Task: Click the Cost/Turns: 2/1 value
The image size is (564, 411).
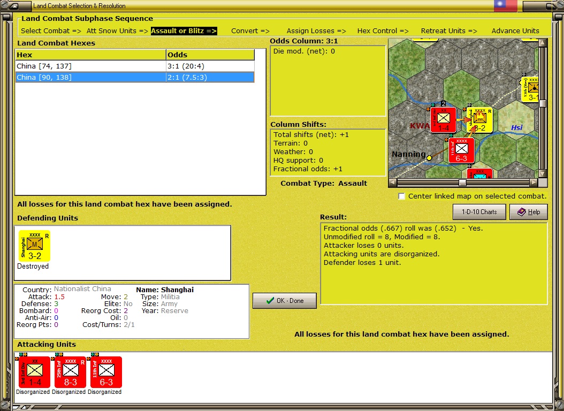Action: (x=129, y=325)
